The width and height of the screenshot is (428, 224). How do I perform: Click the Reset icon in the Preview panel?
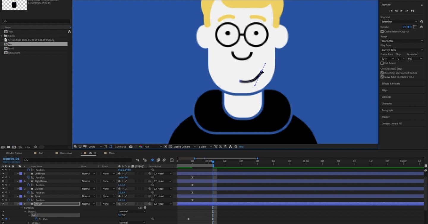click(421, 22)
